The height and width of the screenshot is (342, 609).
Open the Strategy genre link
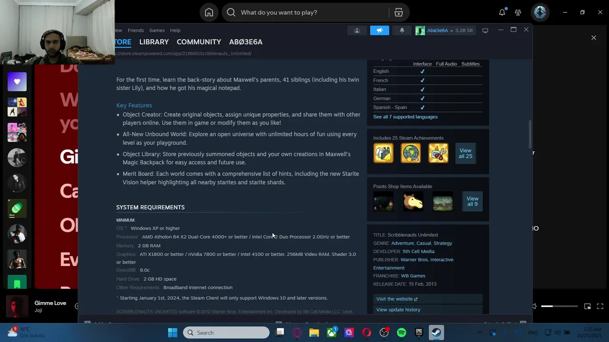442,243
